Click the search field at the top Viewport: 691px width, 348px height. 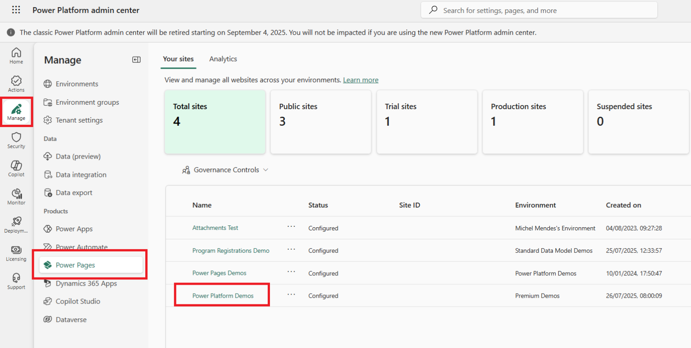[x=538, y=9]
